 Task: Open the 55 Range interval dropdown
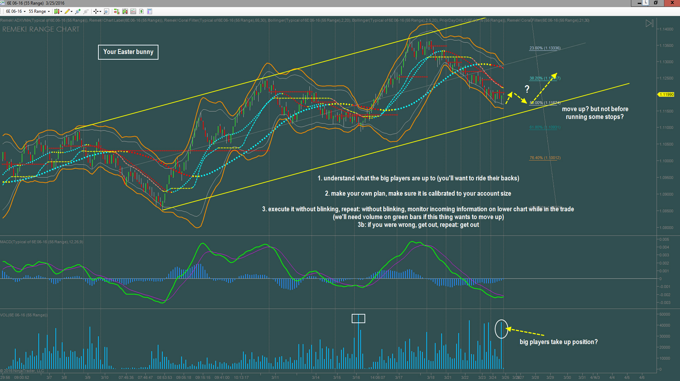39,11
